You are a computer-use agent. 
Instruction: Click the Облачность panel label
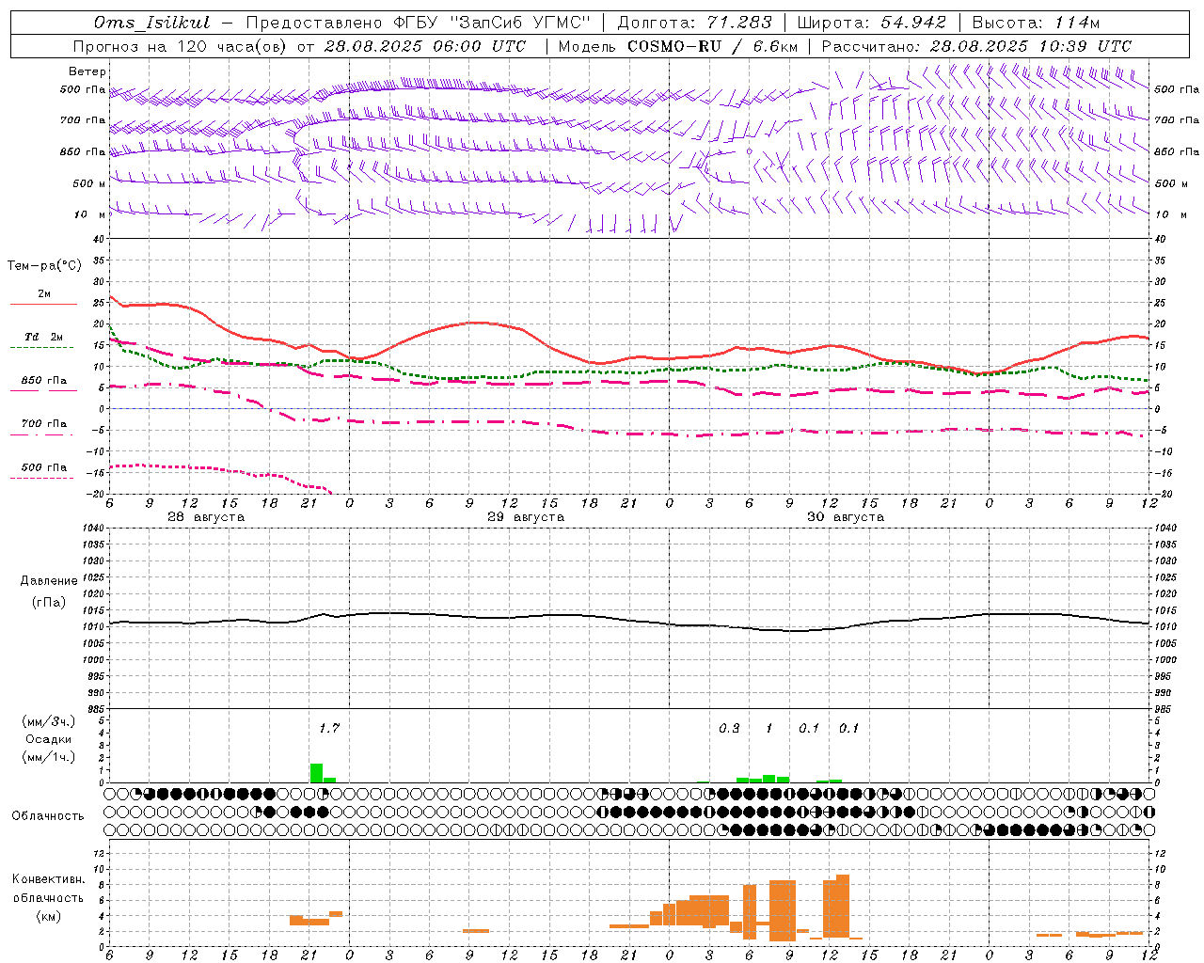click(x=48, y=816)
